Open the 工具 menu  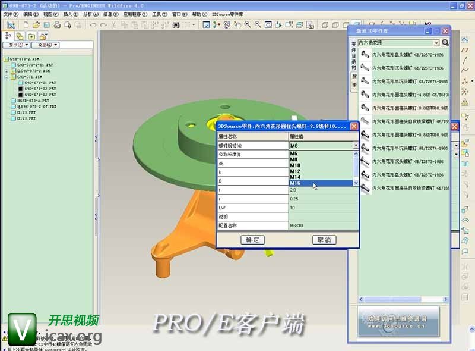160,14
